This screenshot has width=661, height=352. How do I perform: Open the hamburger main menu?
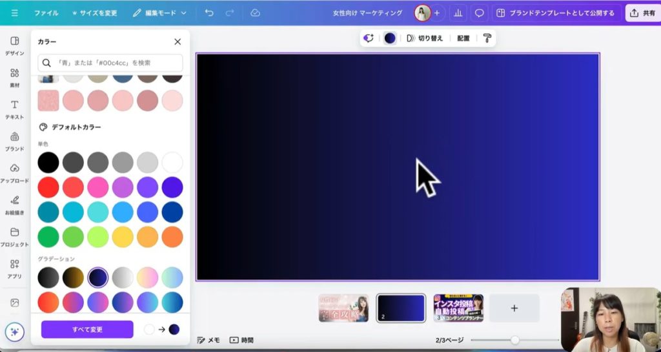15,13
